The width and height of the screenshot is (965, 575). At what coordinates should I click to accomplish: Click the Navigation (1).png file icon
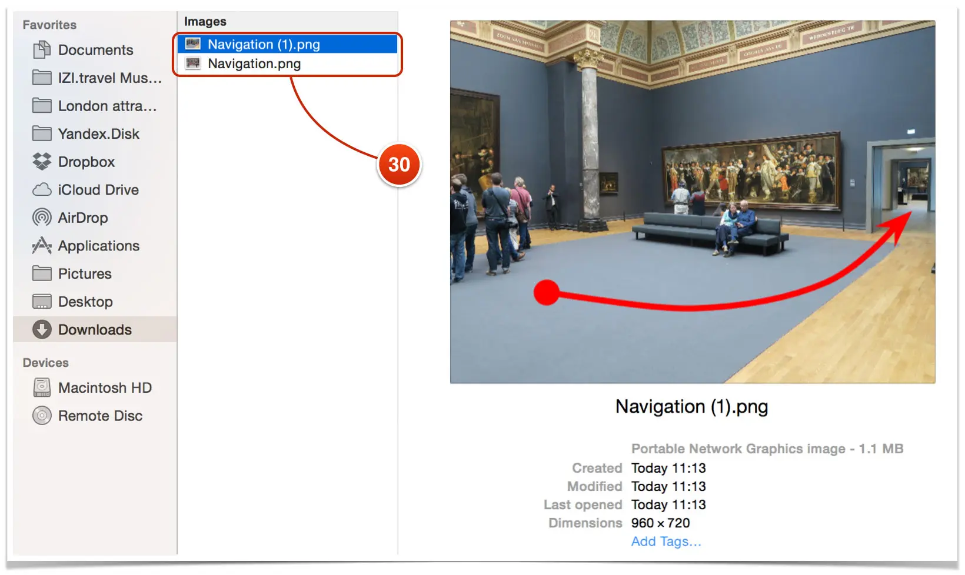[193, 44]
